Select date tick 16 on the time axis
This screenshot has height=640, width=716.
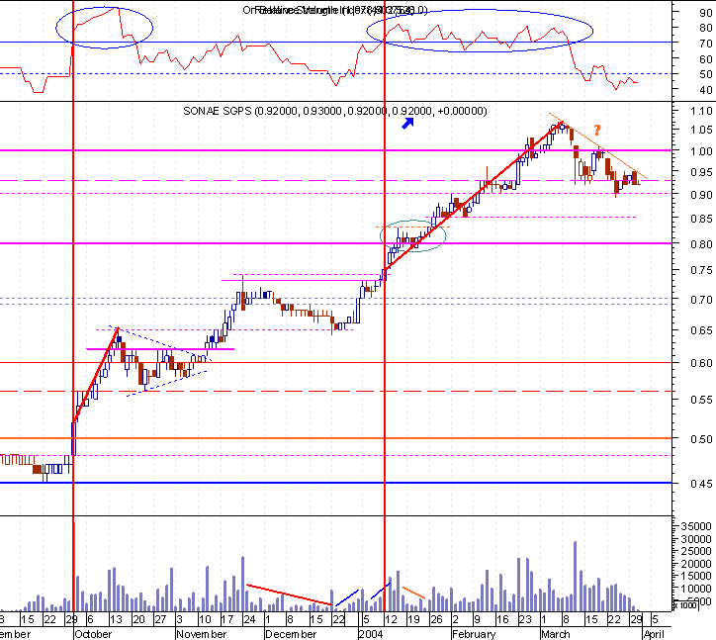(502, 619)
